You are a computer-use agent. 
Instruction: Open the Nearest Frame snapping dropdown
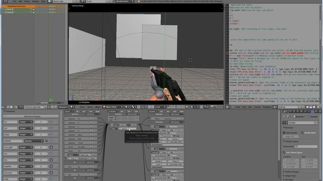pos(63,107)
